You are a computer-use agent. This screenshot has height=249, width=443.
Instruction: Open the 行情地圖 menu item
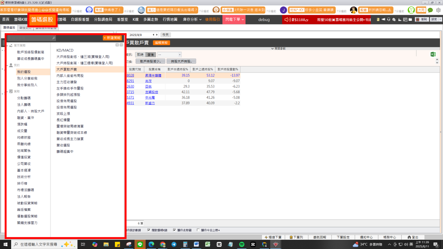(x=170, y=20)
